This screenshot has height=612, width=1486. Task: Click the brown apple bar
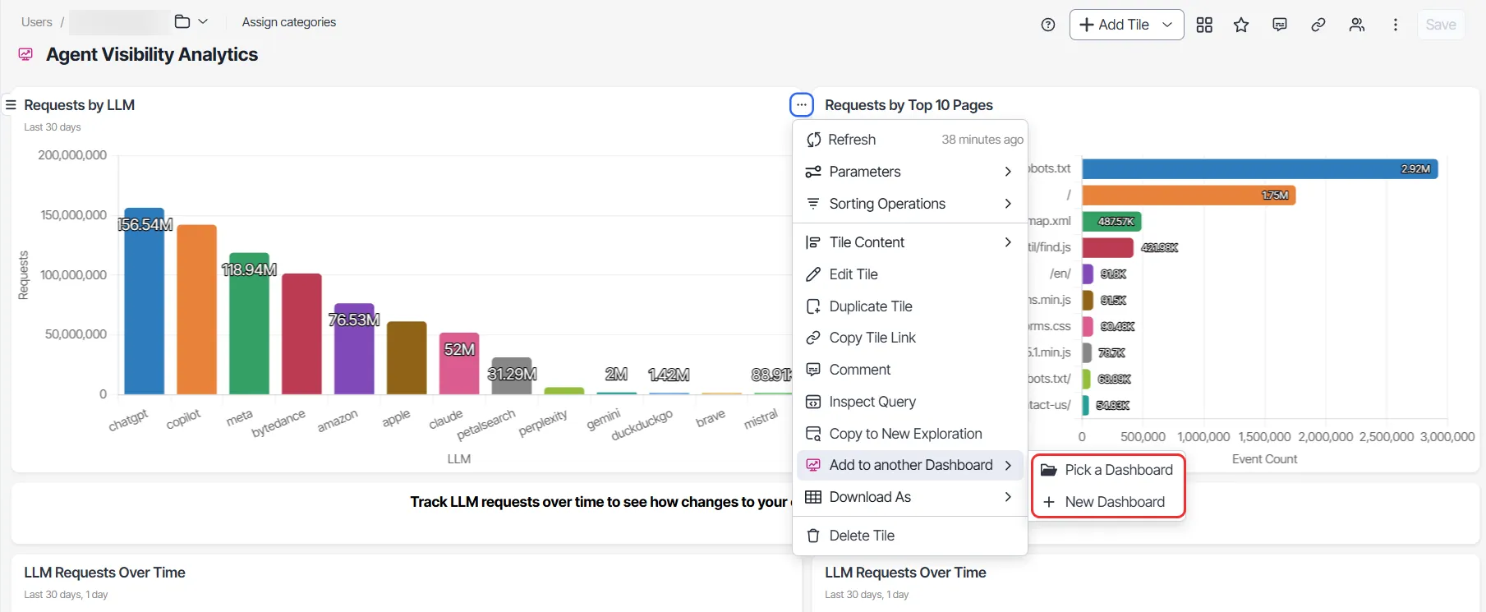[407, 357]
